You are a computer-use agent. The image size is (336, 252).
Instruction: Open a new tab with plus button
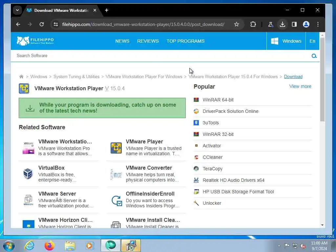107,10
